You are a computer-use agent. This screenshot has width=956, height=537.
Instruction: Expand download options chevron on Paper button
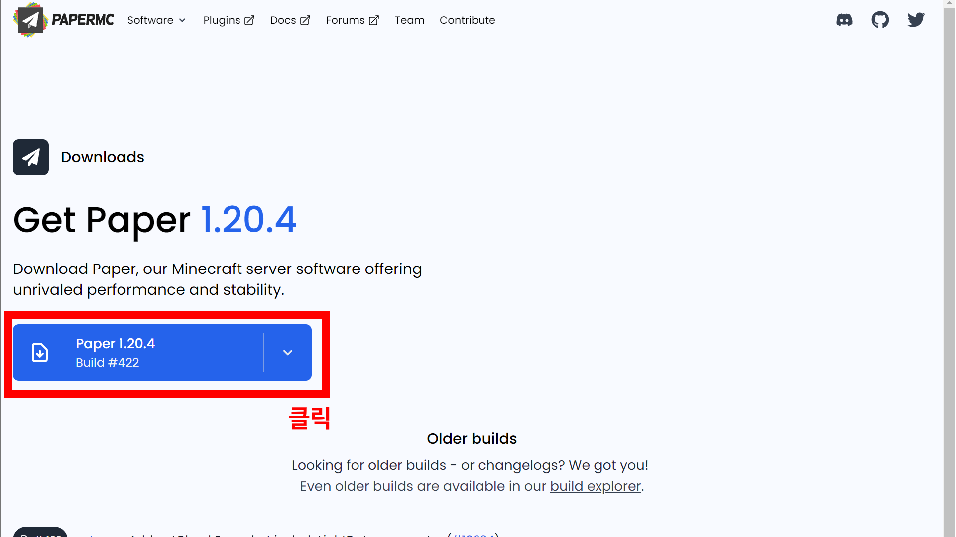pos(288,353)
